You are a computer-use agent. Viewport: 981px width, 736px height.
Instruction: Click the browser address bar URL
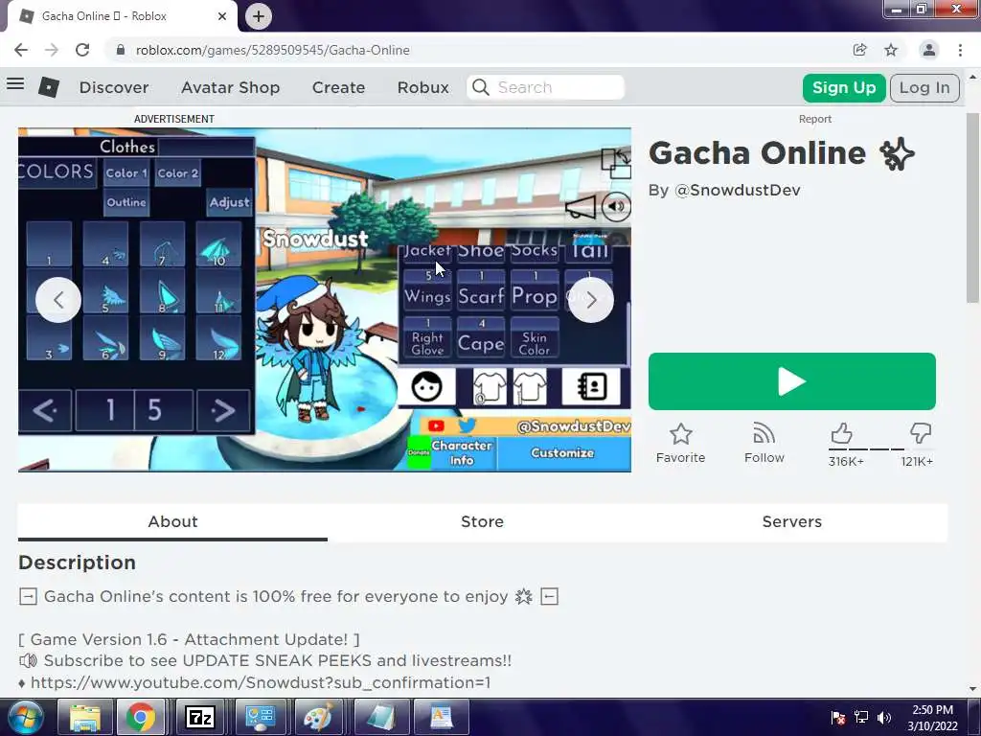pos(273,50)
